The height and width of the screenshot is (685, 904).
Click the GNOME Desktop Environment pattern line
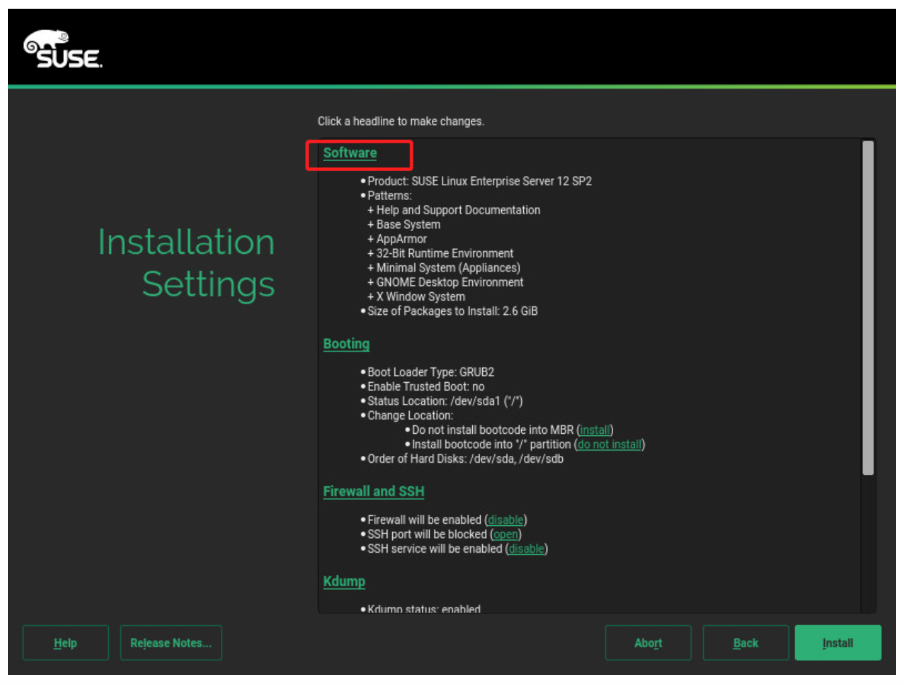click(x=449, y=282)
